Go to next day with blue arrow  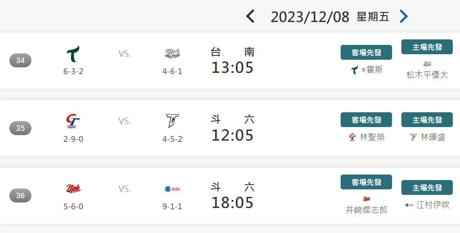404,16
